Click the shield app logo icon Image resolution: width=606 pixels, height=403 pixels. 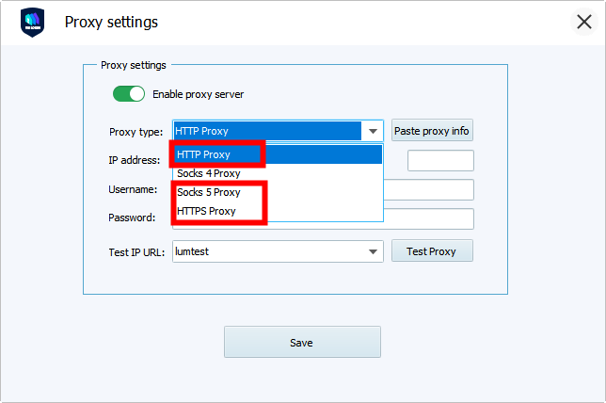pyautogui.click(x=32, y=22)
